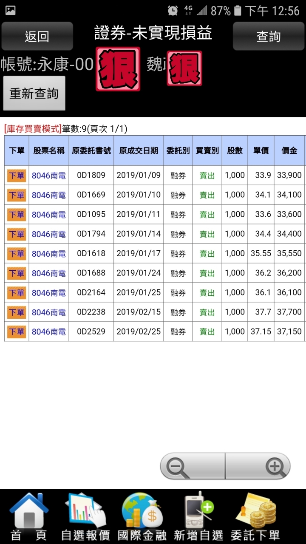
Task: Tap 下單 button for order 0D2529
Action: click(17, 332)
